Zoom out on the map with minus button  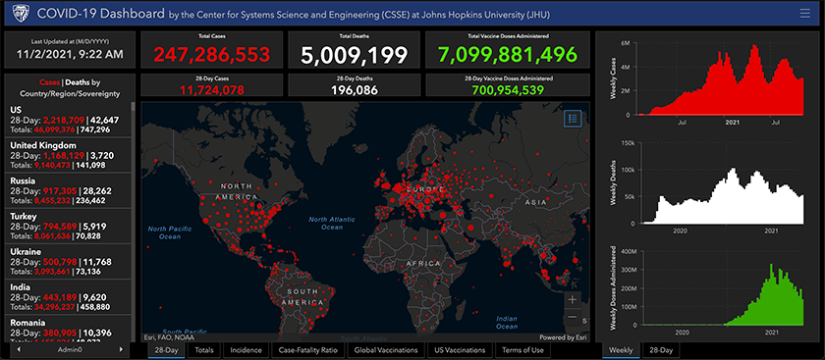point(573,318)
